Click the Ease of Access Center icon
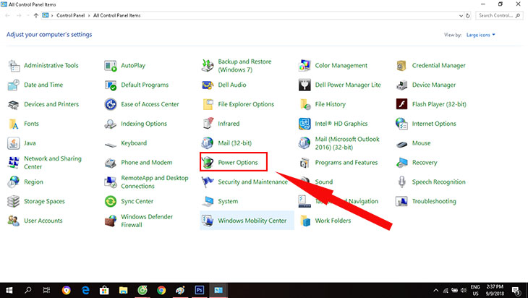Screen dimensions: 528x298 [x=111, y=104]
